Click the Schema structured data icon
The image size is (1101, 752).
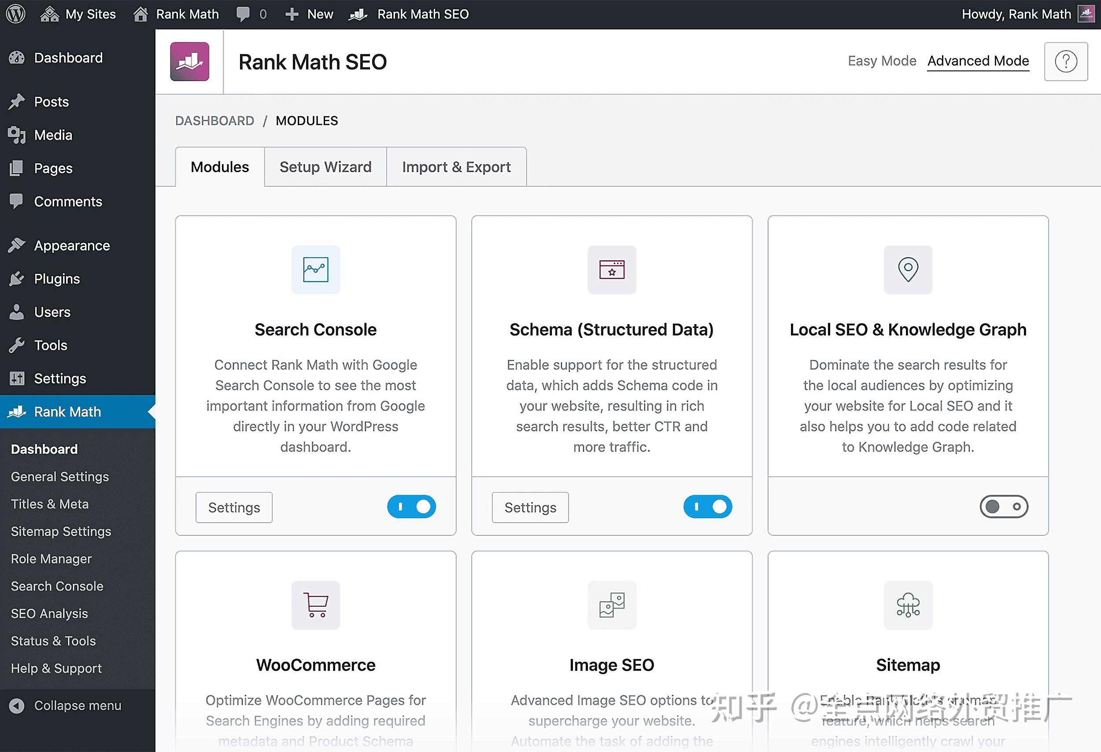612,269
